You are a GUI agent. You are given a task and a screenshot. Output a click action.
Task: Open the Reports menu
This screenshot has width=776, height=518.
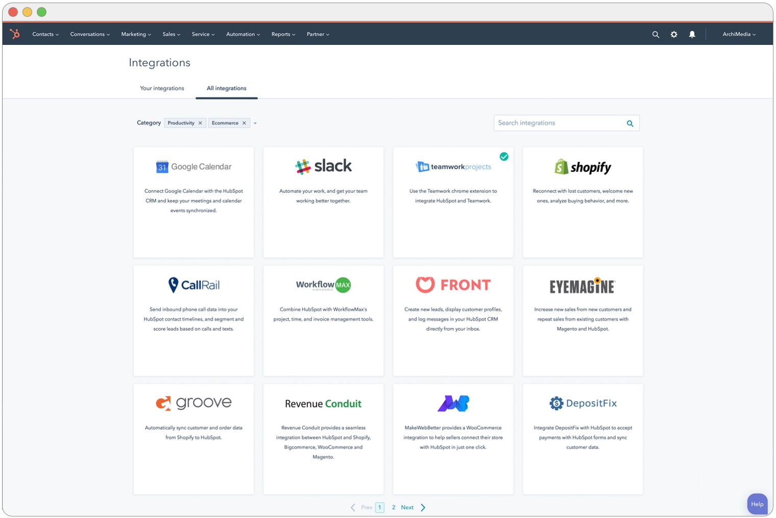[x=283, y=34]
